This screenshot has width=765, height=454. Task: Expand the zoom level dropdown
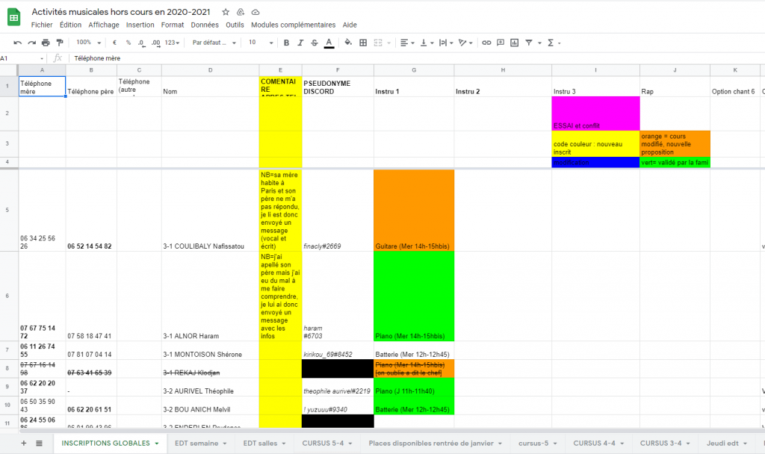pyautogui.click(x=88, y=43)
